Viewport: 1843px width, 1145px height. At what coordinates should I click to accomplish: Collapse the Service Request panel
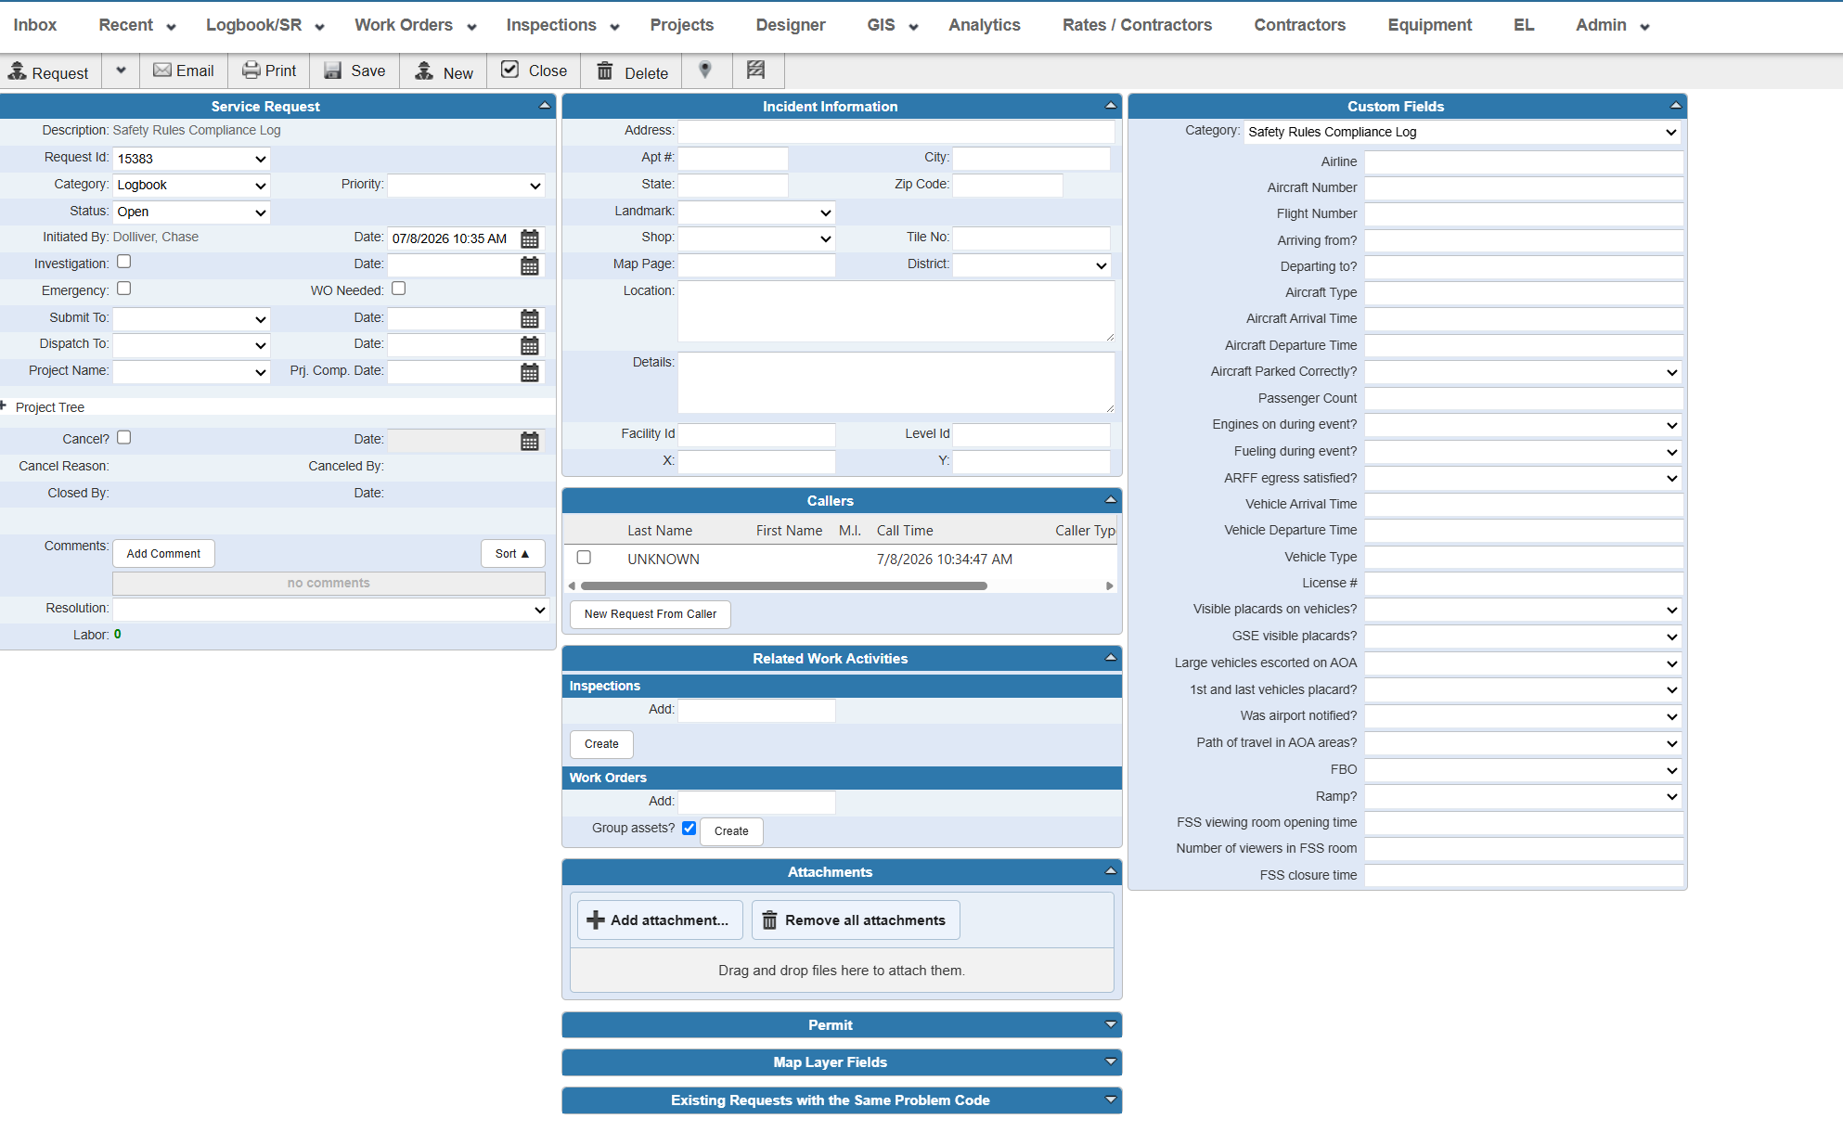click(x=545, y=106)
